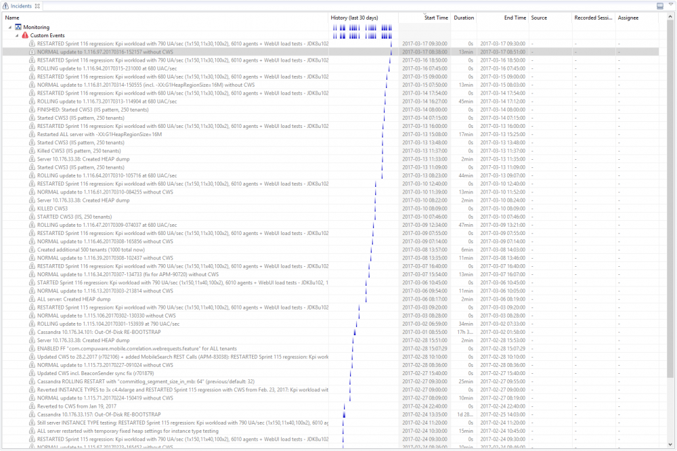Switch to the Incidents tab
The image size is (677, 451).
pyautogui.click(x=20, y=5)
